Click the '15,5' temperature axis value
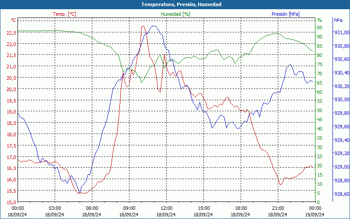The width and height of the screenshot is (350, 219). point(11,191)
